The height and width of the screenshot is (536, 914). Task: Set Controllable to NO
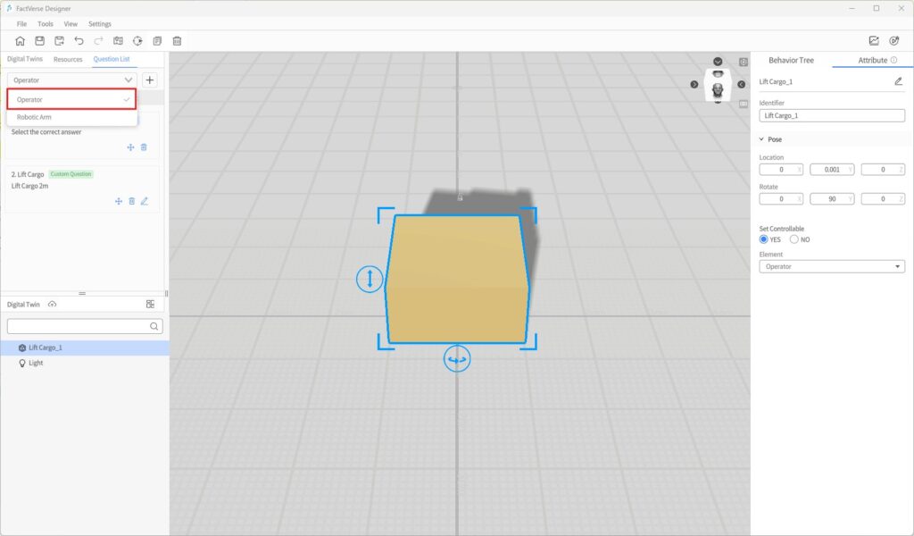794,239
